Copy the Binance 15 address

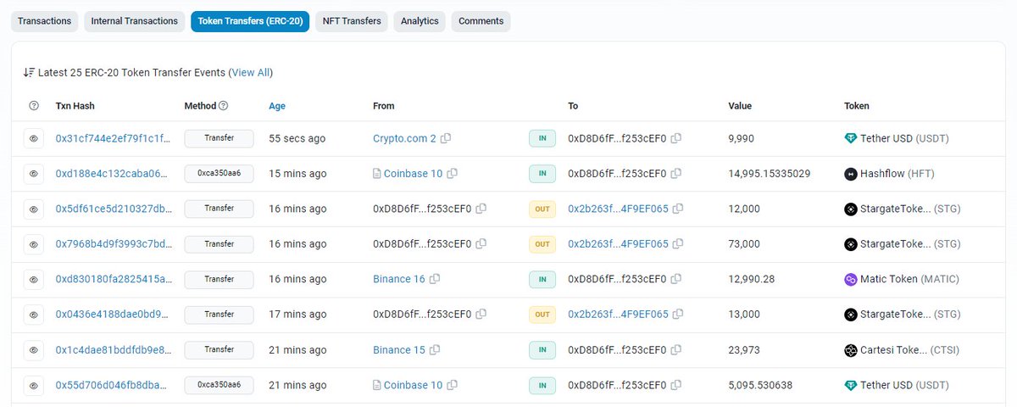pos(435,350)
